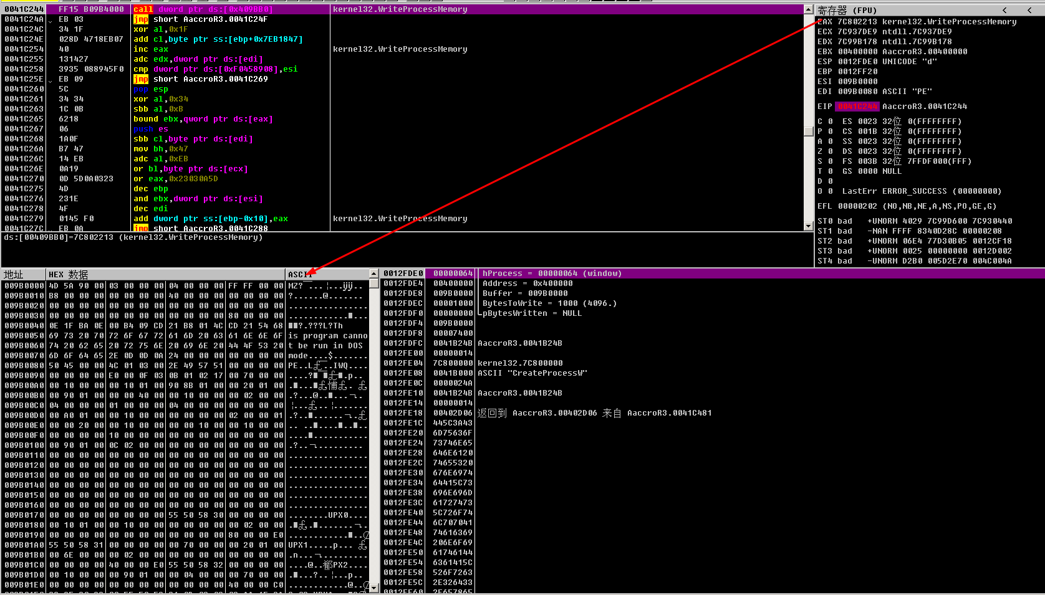Click the T trap flag value
This screenshot has width=1045, height=595.
830,171
